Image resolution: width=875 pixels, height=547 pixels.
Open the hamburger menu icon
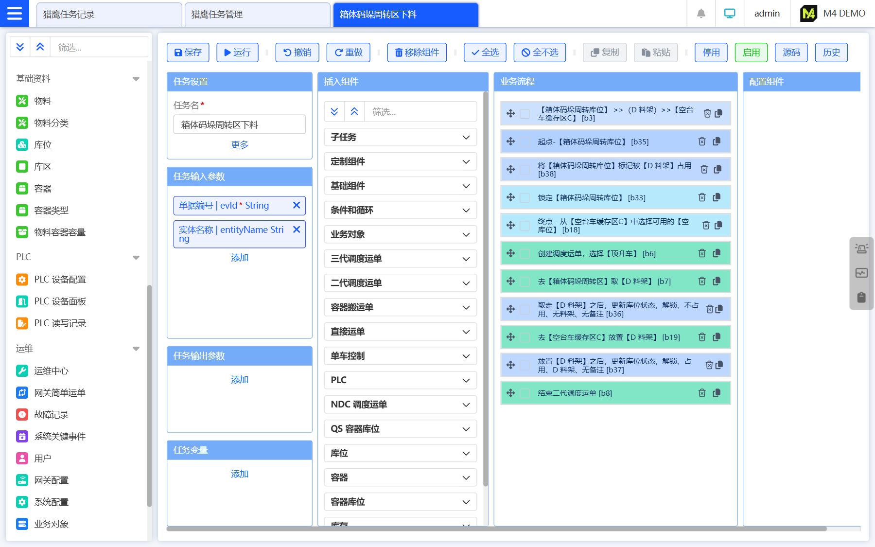15,13
